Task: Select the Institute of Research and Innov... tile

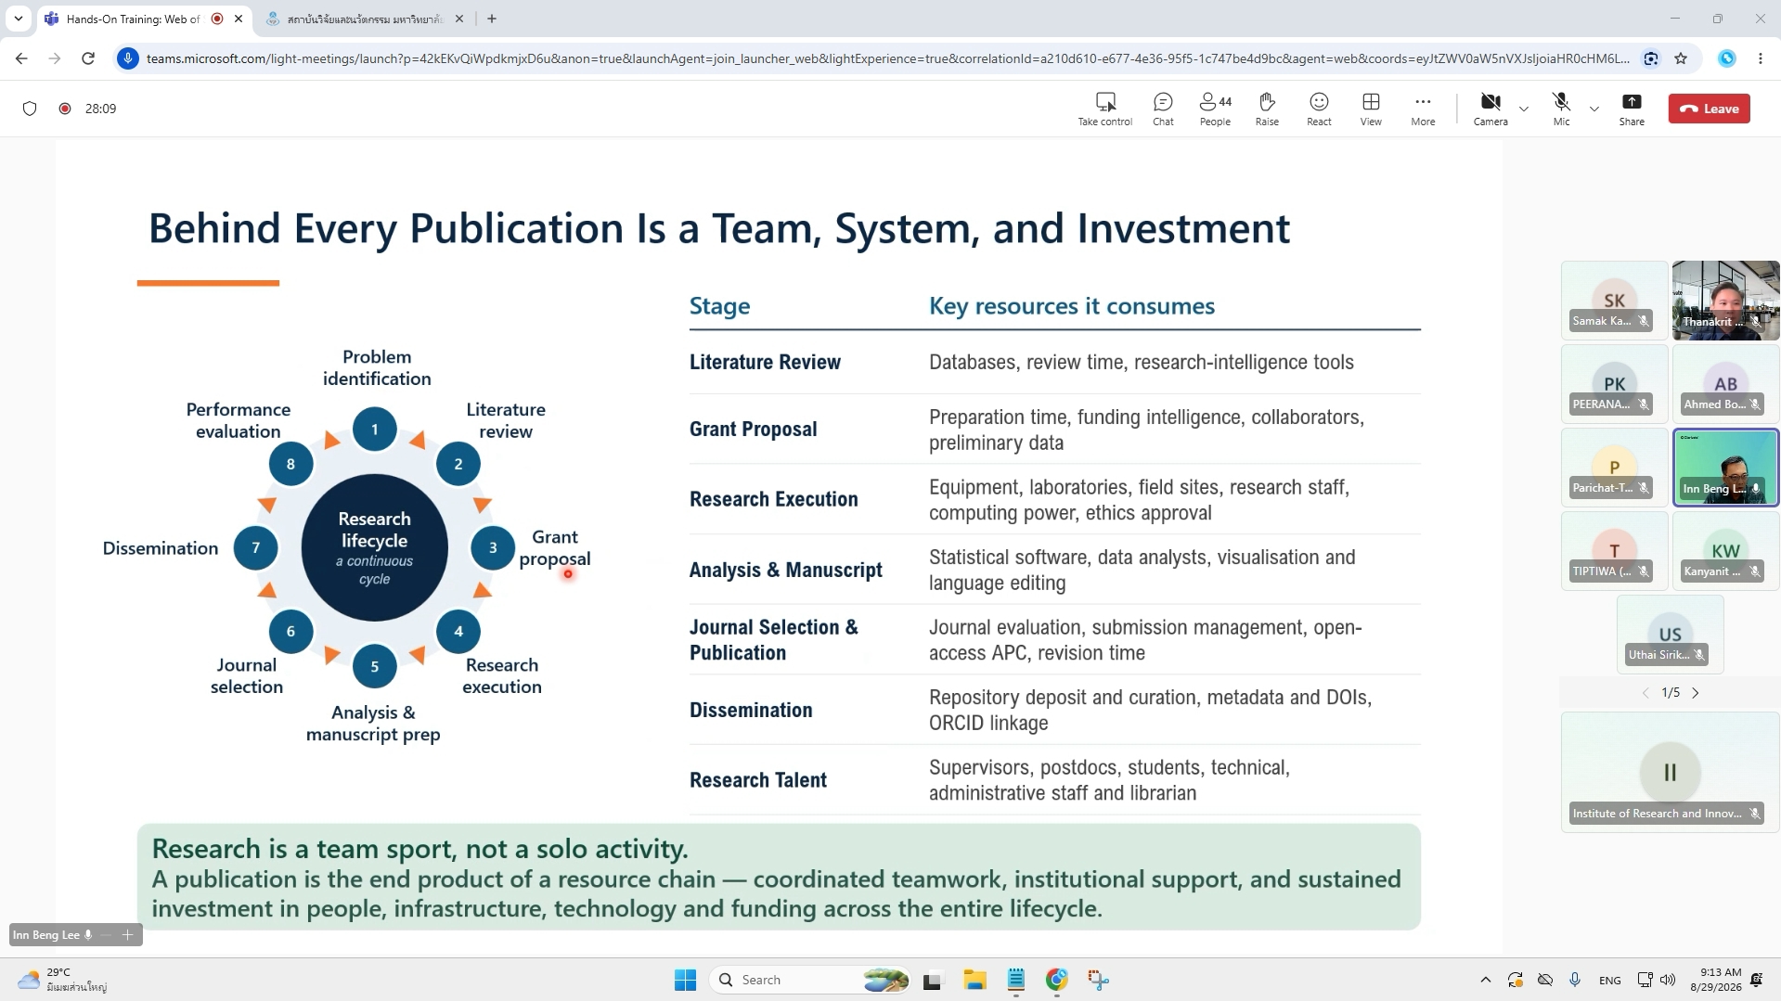Action: tap(1670, 771)
